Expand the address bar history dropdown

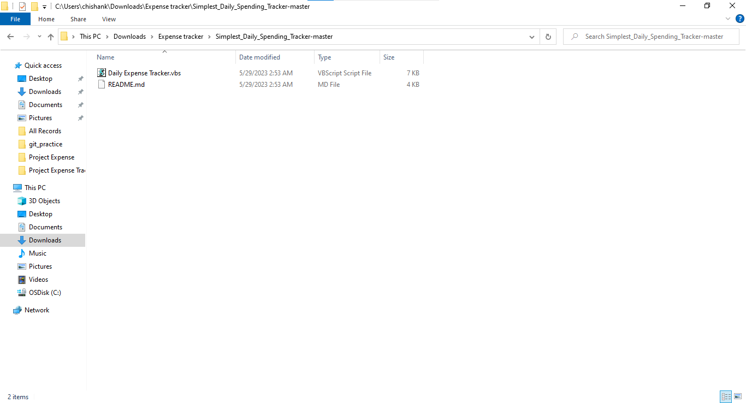pyautogui.click(x=531, y=36)
